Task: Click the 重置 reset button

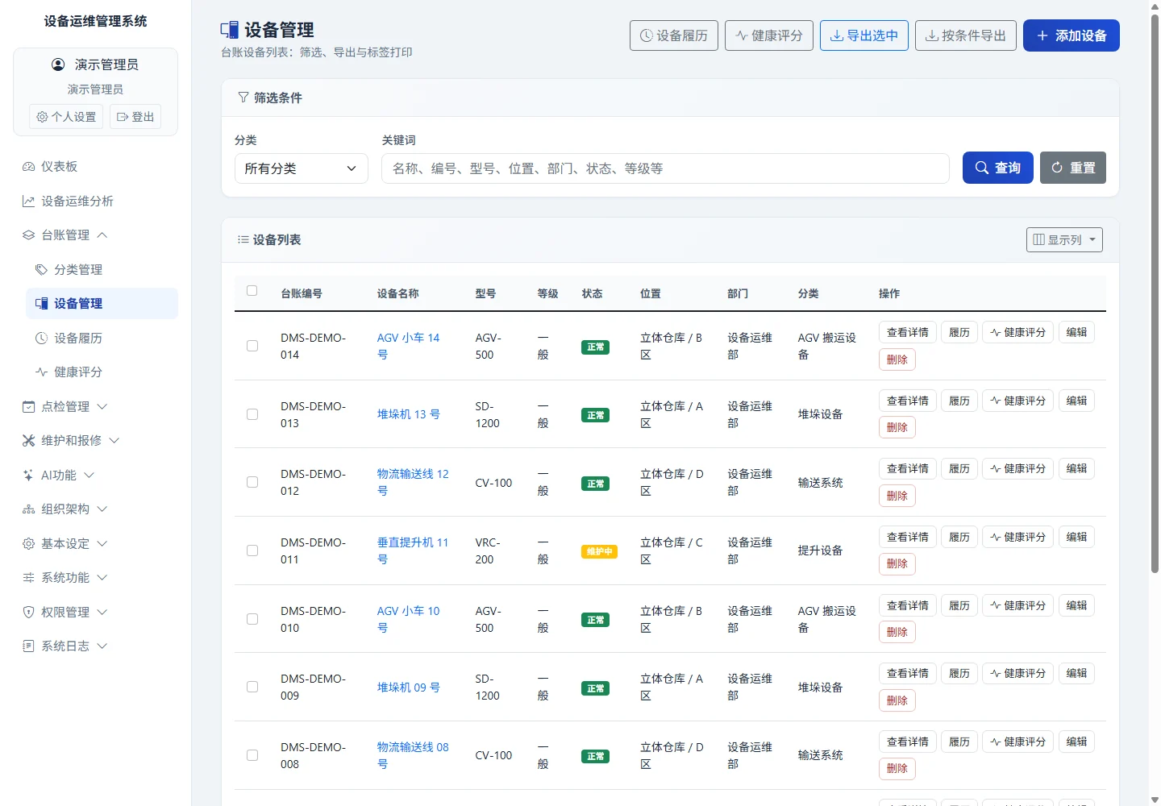Action: (x=1073, y=168)
